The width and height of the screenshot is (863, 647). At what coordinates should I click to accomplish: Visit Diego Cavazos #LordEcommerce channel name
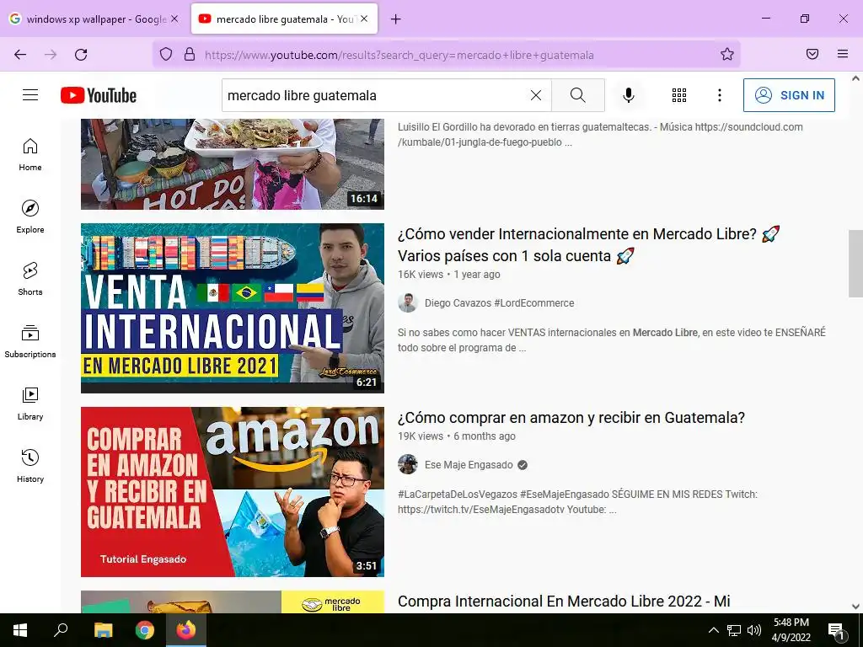(x=499, y=303)
